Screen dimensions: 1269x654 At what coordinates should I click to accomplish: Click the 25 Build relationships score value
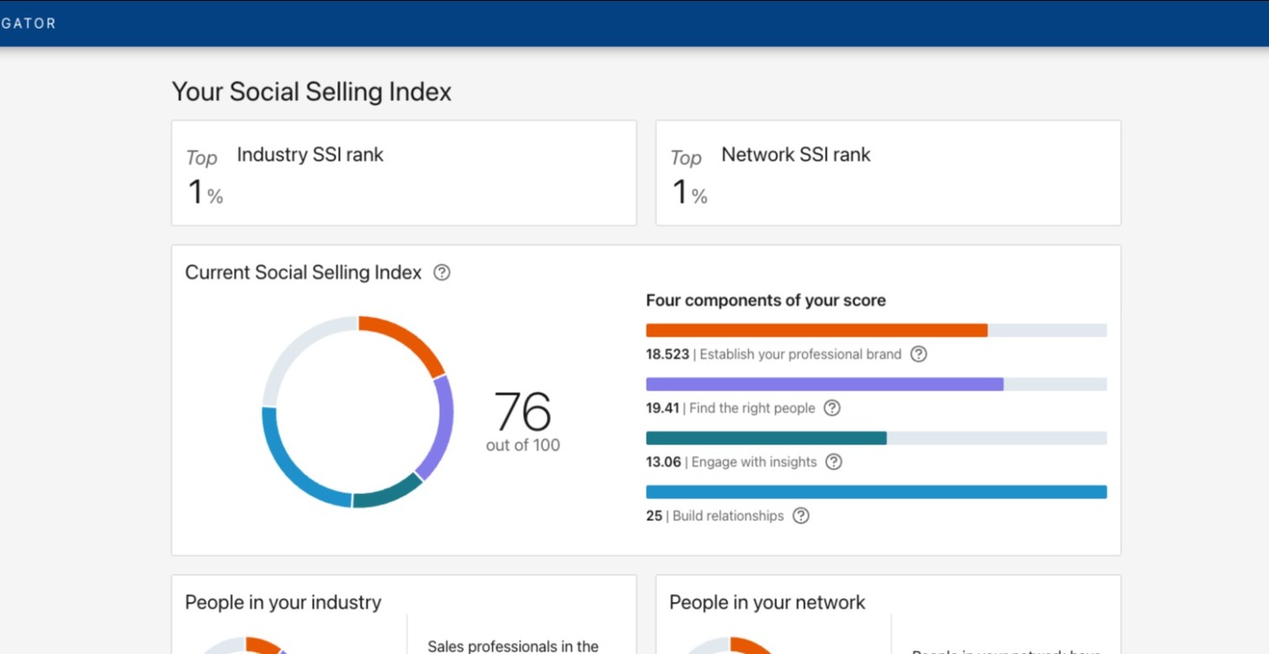tap(654, 516)
